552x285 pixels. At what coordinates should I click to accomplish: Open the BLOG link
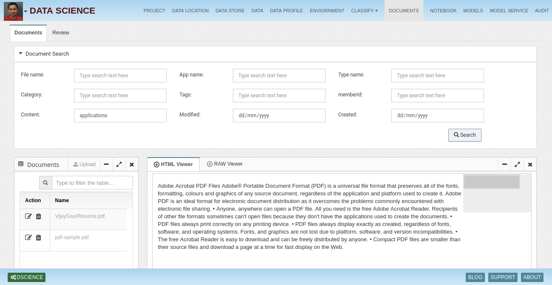point(475,277)
